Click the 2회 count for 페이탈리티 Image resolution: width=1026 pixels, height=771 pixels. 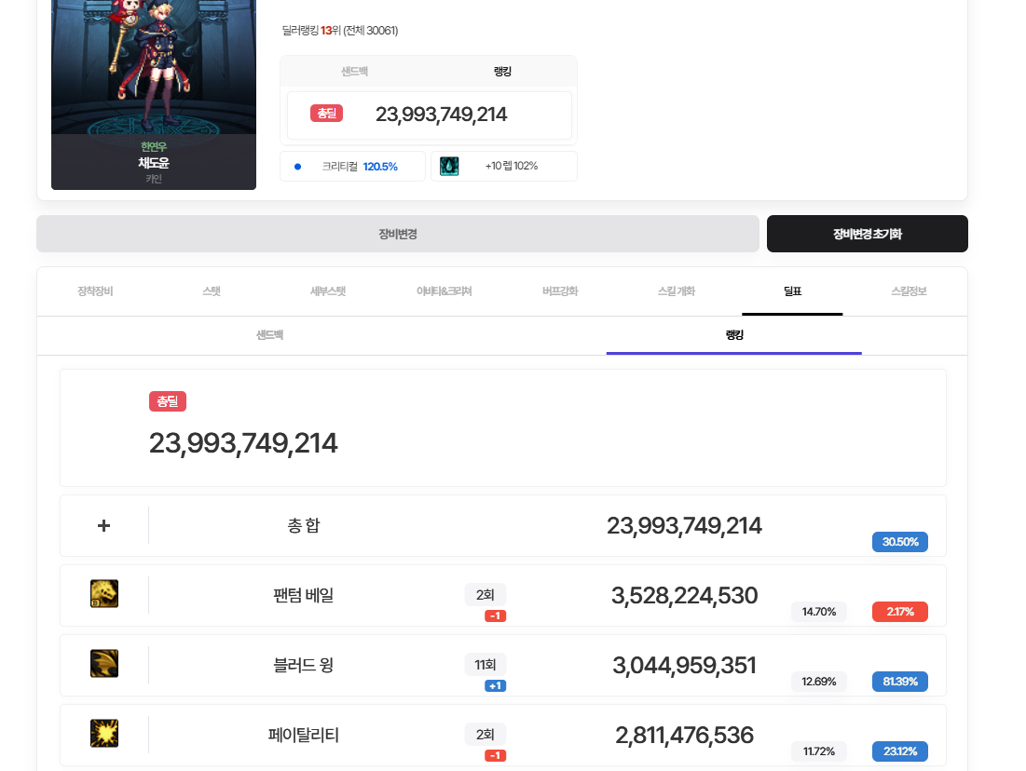[x=485, y=735]
